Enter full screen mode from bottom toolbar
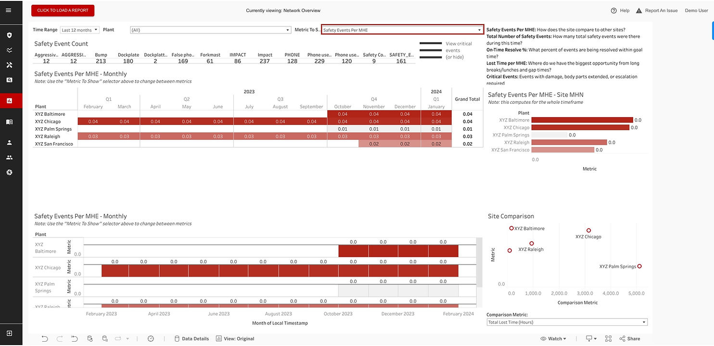 point(608,339)
